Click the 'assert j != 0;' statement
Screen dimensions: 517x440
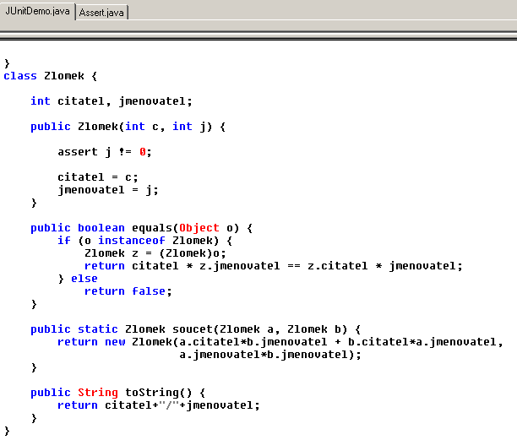105,152
